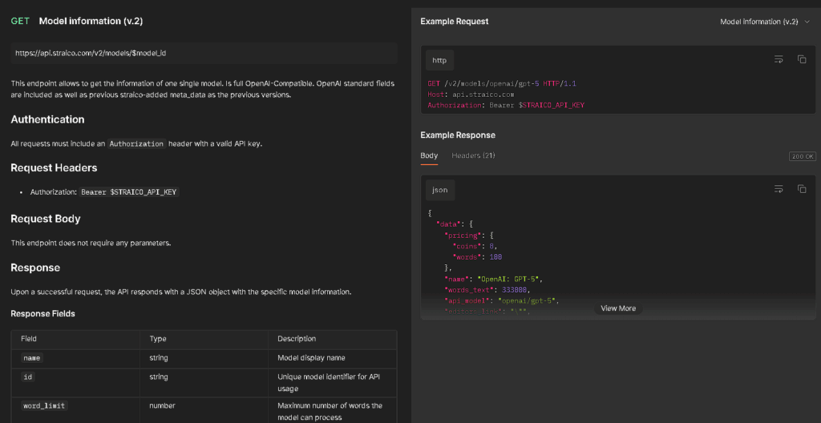821x423 pixels.
Task: Click the http language selector label
Action: 439,60
